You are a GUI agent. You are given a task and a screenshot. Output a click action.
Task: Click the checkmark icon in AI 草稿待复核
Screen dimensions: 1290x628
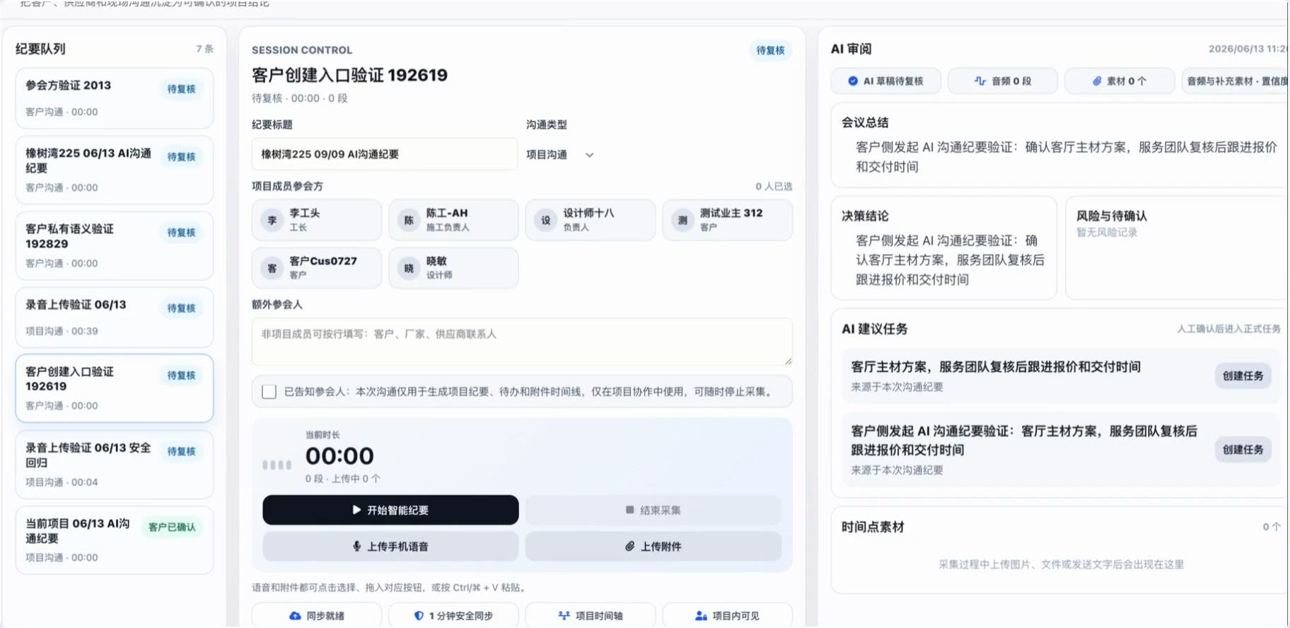coord(853,81)
